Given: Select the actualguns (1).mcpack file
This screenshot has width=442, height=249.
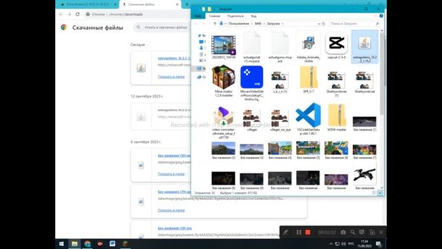Looking at the screenshot, I should pyautogui.click(x=251, y=47).
